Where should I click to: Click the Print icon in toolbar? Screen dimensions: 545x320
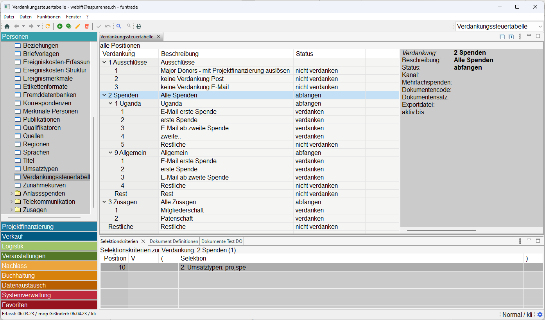(139, 26)
